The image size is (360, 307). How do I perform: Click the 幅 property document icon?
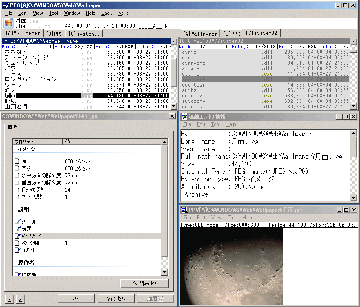pyautogui.click(x=18, y=161)
